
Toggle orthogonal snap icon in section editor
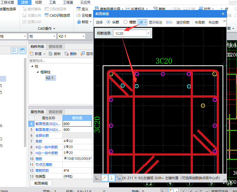(x=97, y=178)
